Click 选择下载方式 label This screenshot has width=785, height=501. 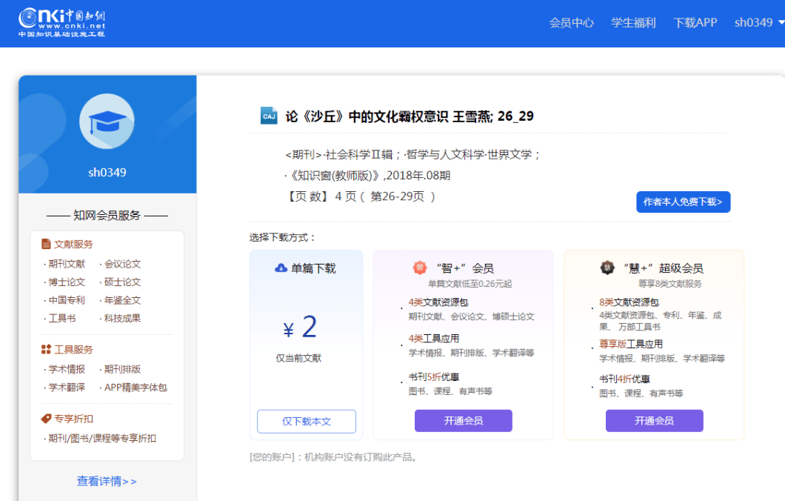coord(282,237)
